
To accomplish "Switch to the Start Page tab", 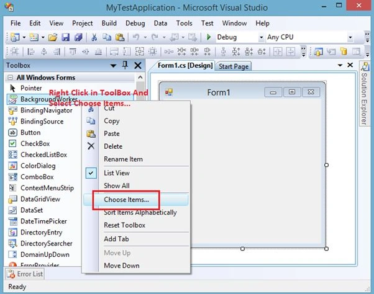I will click(x=234, y=66).
